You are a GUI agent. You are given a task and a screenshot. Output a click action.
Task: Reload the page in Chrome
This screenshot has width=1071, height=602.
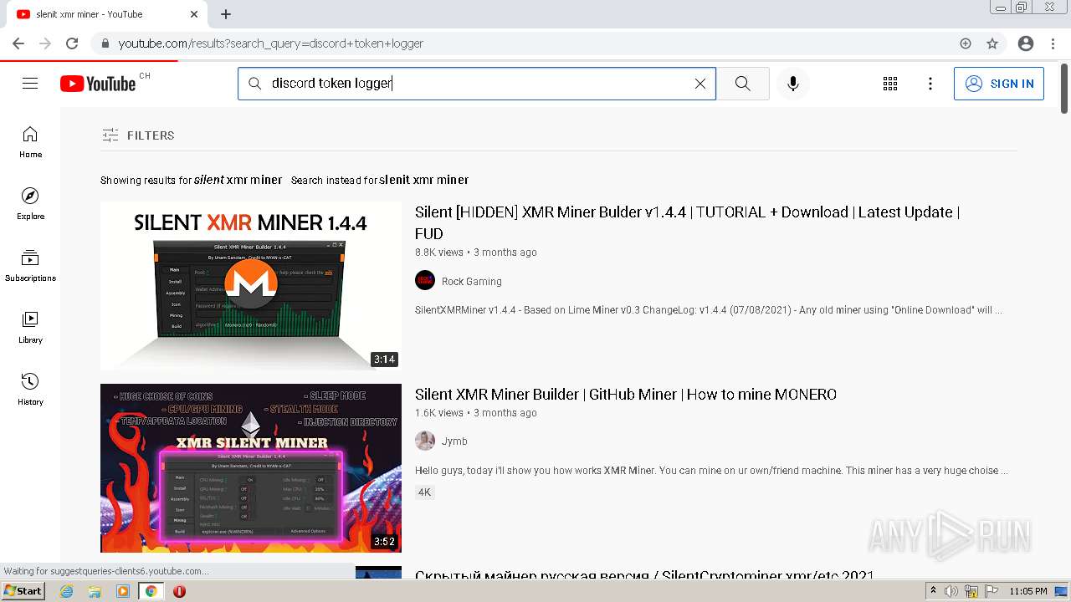[x=72, y=43]
